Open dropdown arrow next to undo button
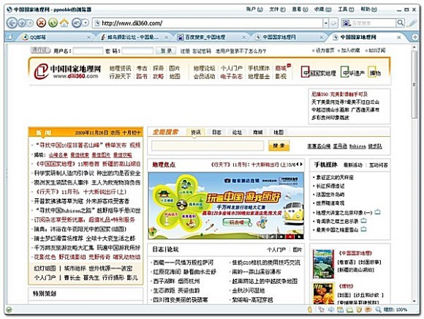 pos(86,23)
